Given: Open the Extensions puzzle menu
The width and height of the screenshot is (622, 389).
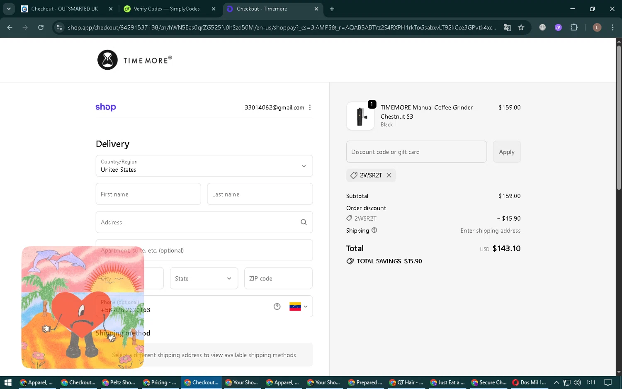Looking at the screenshot, I should coord(574,27).
